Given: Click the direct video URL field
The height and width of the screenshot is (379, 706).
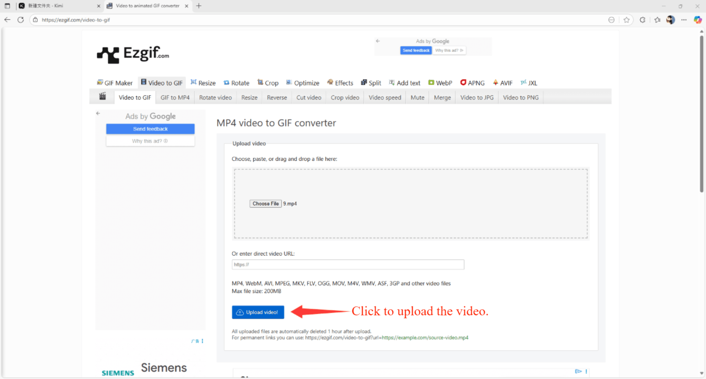Looking at the screenshot, I should (348, 264).
